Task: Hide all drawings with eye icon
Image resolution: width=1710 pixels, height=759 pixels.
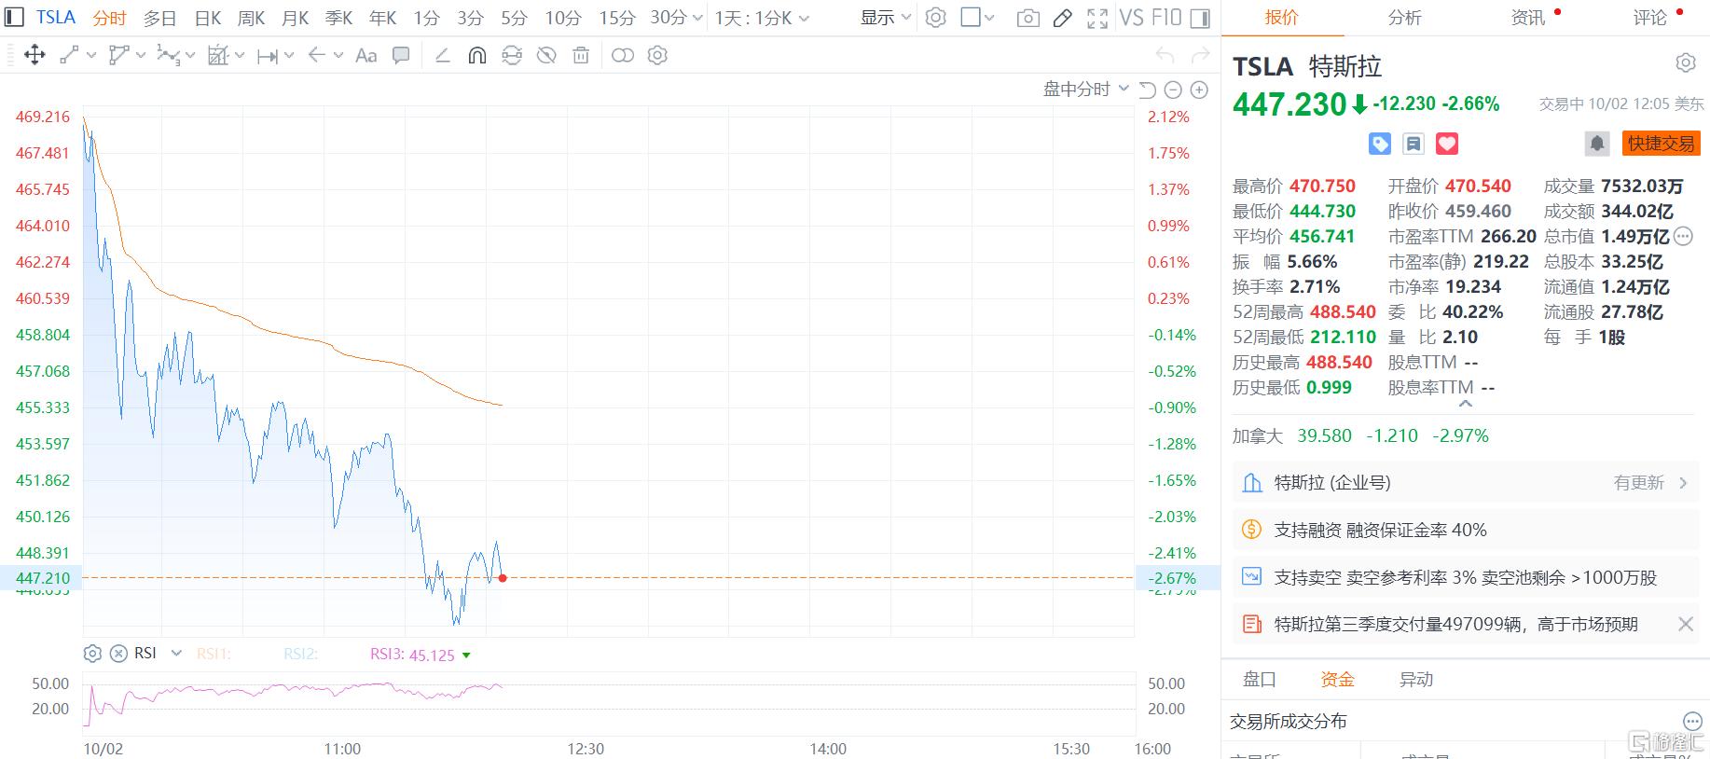Action: [546, 56]
